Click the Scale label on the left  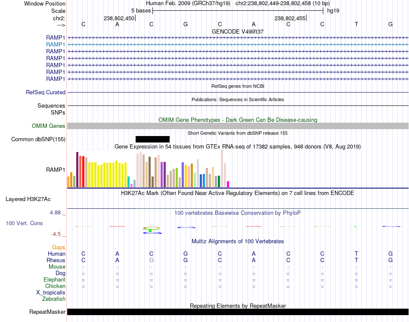click(x=58, y=11)
